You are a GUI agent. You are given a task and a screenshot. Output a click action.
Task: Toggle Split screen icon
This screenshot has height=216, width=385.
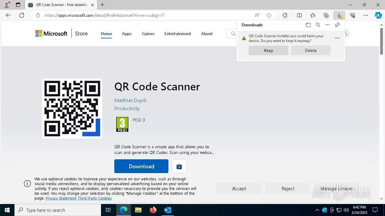pos(299,15)
